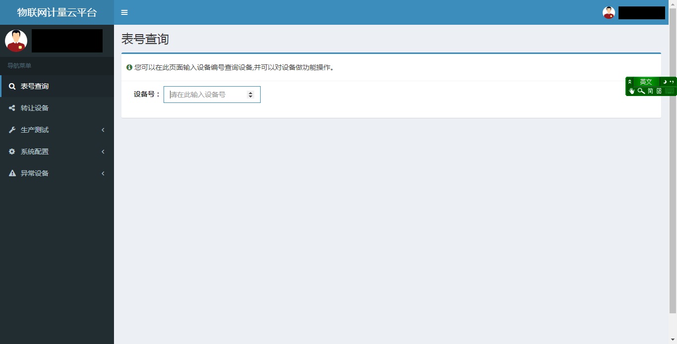Click the hint text about querying devices
Screen dimensions: 677x344
pyautogui.click(x=235, y=67)
